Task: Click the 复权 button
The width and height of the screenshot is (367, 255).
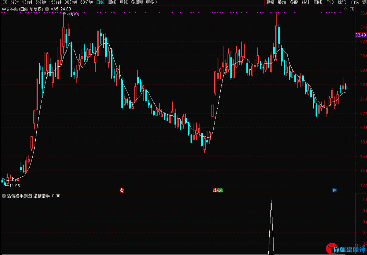Action: [270, 2]
